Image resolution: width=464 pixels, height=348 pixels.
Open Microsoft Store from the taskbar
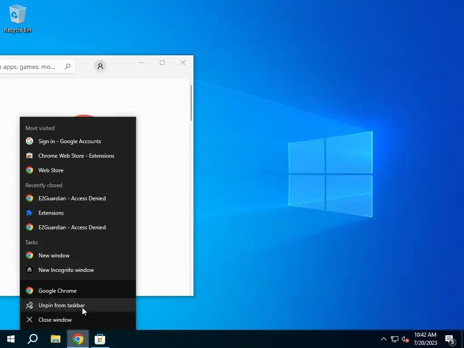(x=100, y=339)
